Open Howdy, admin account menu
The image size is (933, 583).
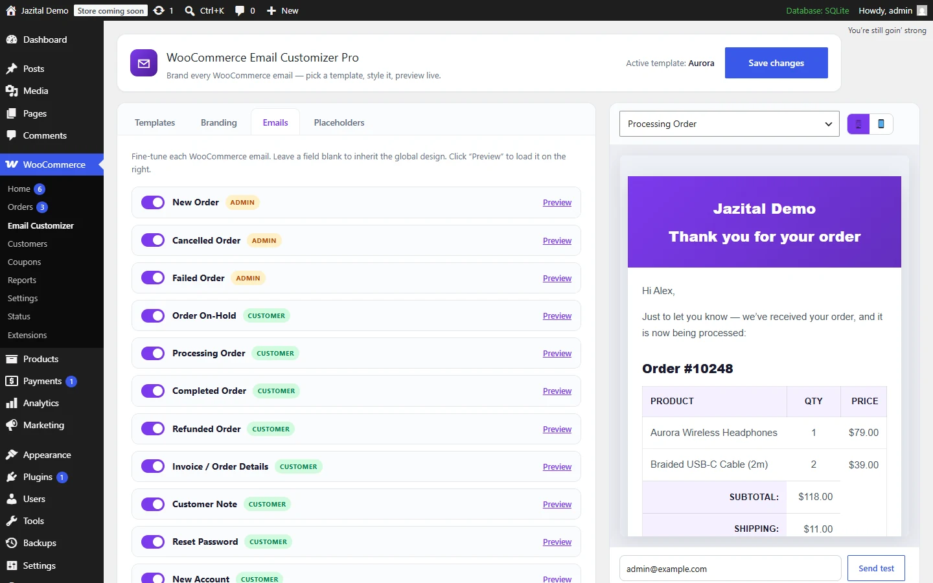(x=892, y=10)
